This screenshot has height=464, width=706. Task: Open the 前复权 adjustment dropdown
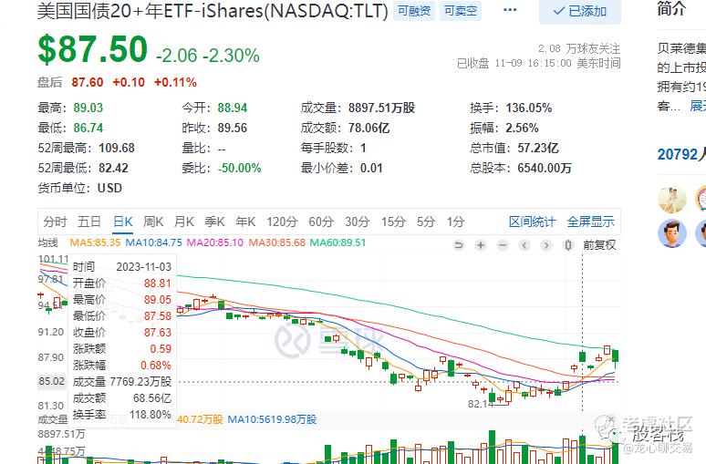click(x=599, y=245)
